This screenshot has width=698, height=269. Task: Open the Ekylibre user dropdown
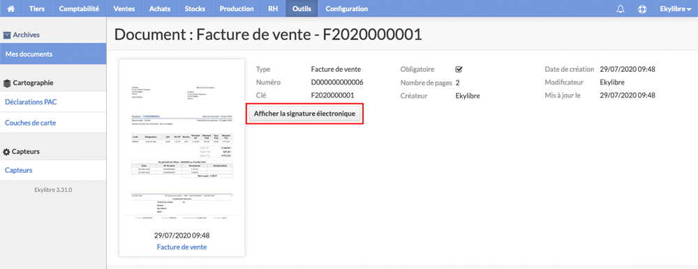tap(675, 9)
